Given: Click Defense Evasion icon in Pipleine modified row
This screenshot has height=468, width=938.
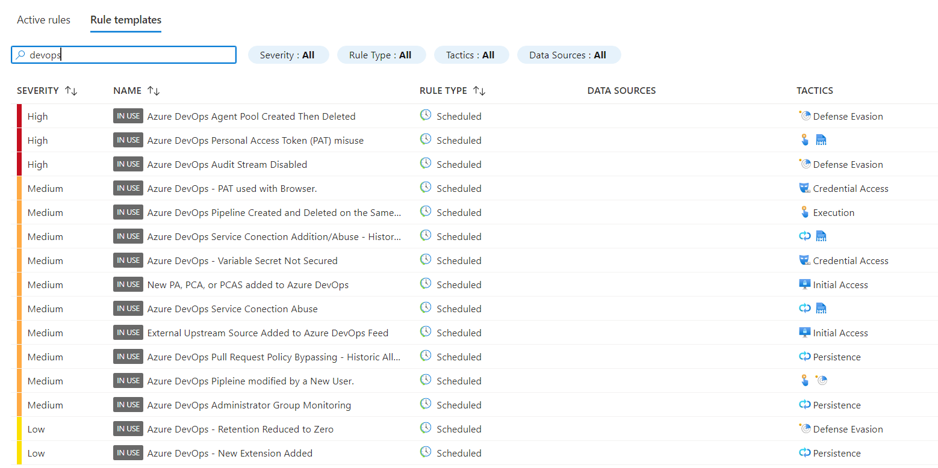Looking at the screenshot, I should tap(822, 380).
